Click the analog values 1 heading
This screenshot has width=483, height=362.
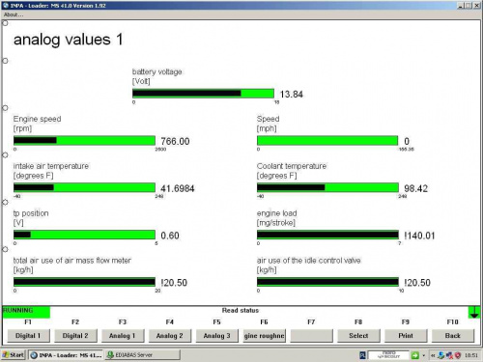pyautogui.click(x=69, y=40)
